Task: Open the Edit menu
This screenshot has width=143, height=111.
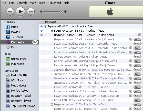Action: pyautogui.click(x=11, y=3)
